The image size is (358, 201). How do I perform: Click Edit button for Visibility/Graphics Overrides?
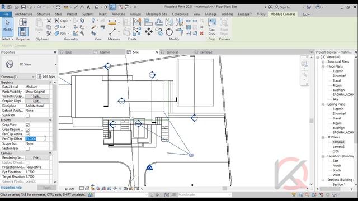pos(37,97)
